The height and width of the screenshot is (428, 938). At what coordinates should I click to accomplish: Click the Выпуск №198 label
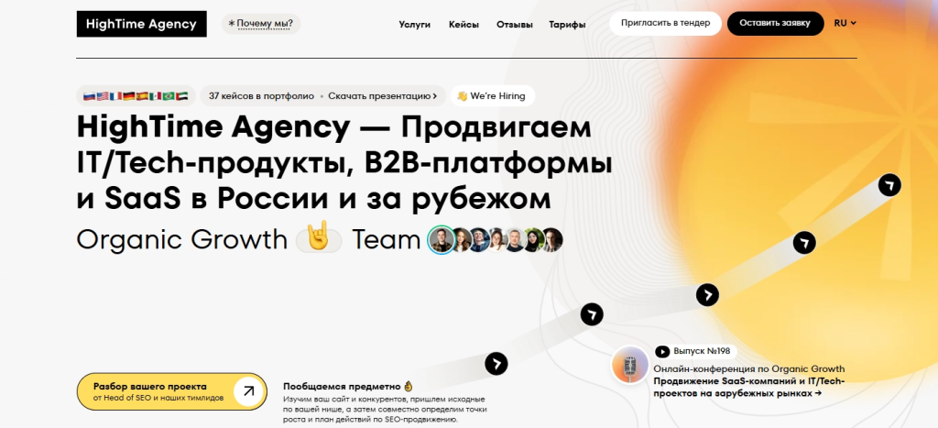pos(702,351)
